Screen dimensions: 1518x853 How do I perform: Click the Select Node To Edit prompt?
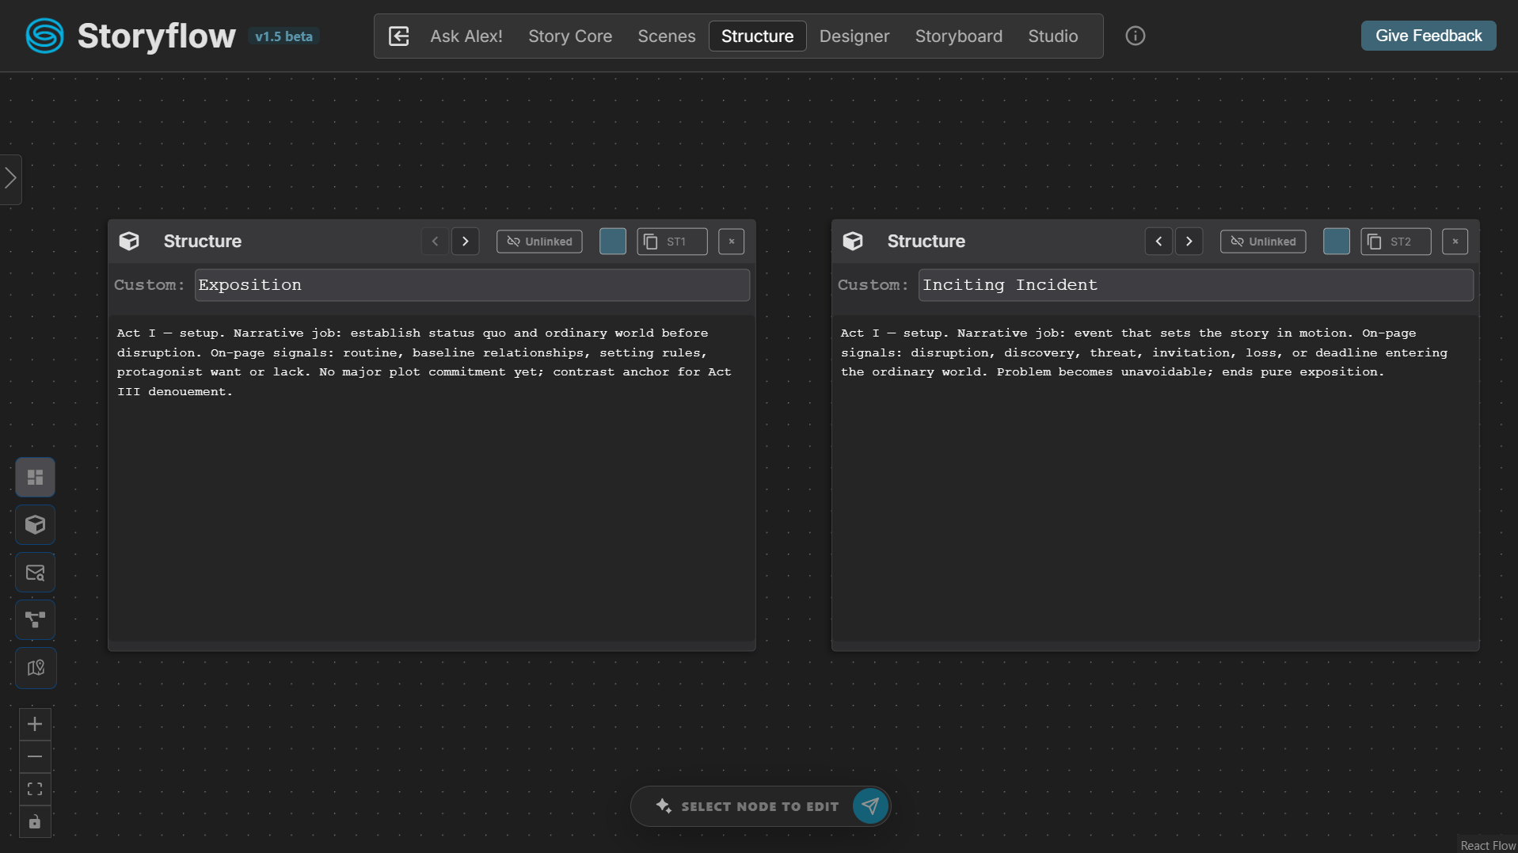[x=760, y=806]
